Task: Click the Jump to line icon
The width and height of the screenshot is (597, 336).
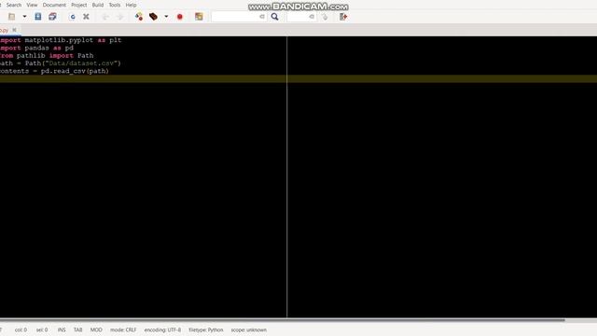Action: pos(325,17)
